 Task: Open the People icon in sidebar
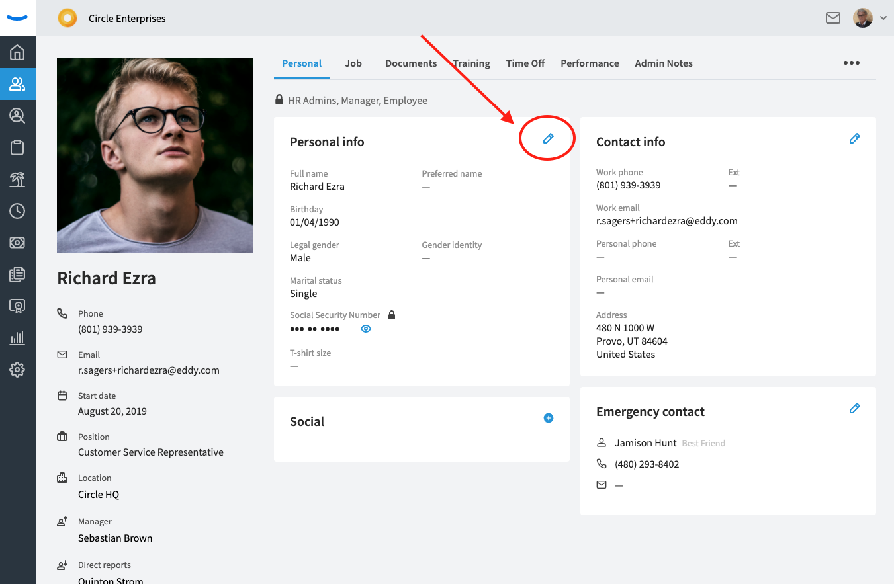pyautogui.click(x=17, y=84)
